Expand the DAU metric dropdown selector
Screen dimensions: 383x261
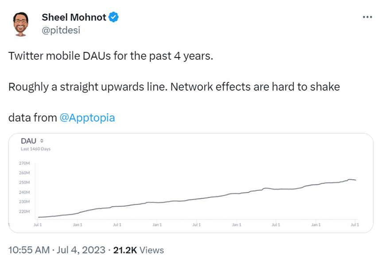[x=42, y=141]
